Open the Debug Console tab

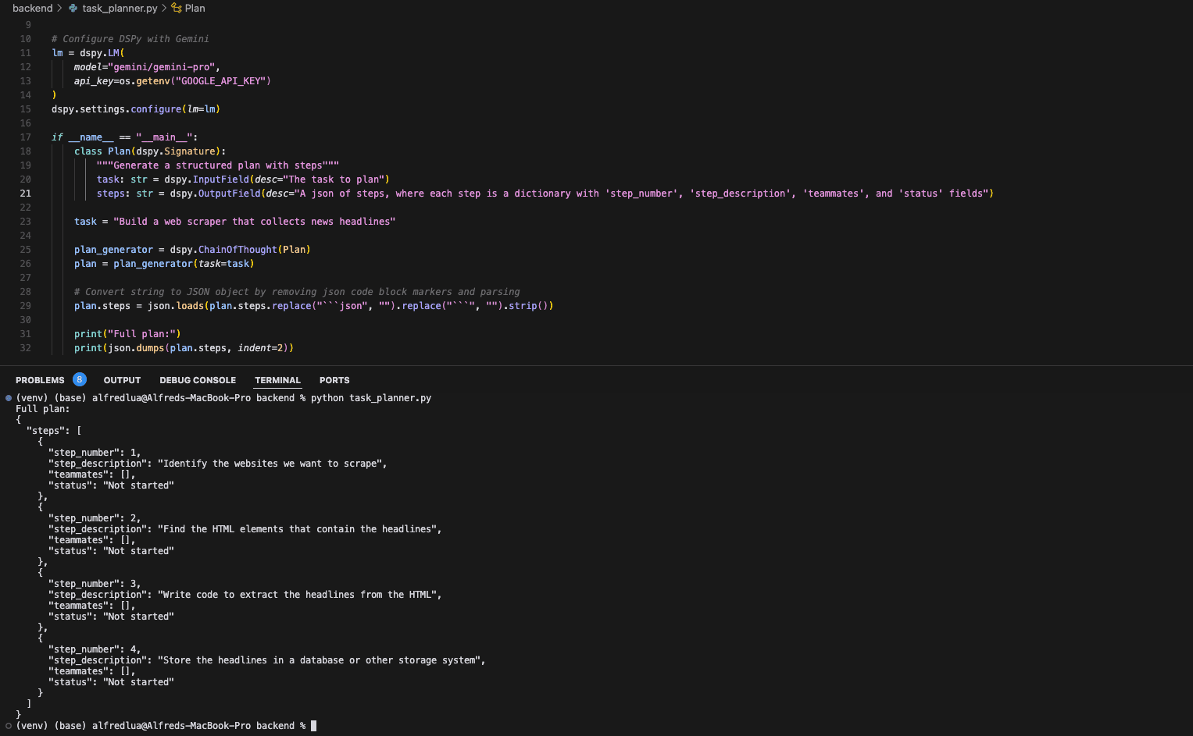tap(198, 380)
